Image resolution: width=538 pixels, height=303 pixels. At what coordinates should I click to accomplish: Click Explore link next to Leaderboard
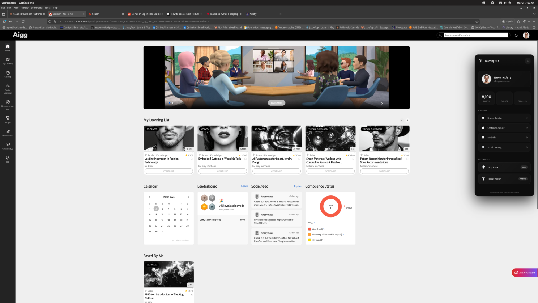point(244,186)
